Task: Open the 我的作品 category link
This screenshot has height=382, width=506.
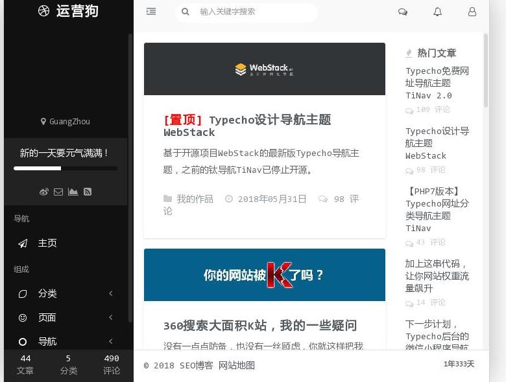Action: (195, 199)
